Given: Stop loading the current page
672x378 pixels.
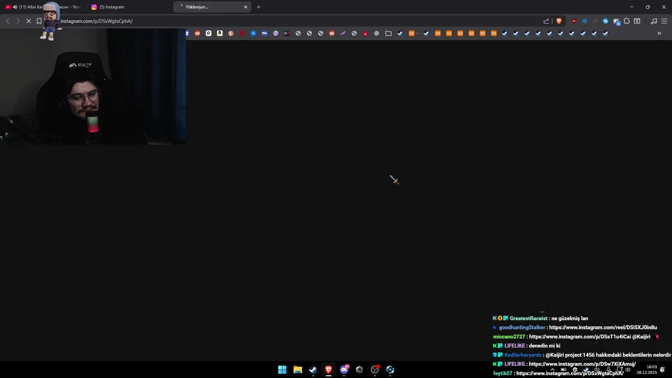Looking at the screenshot, I should (x=28, y=21).
